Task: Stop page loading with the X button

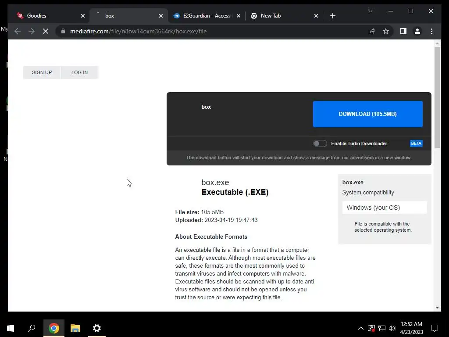Action: (x=46, y=31)
